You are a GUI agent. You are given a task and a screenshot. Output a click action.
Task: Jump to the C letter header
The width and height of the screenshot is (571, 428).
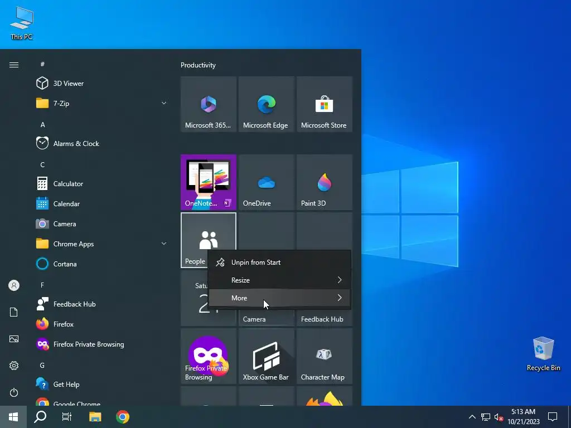click(42, 165)
